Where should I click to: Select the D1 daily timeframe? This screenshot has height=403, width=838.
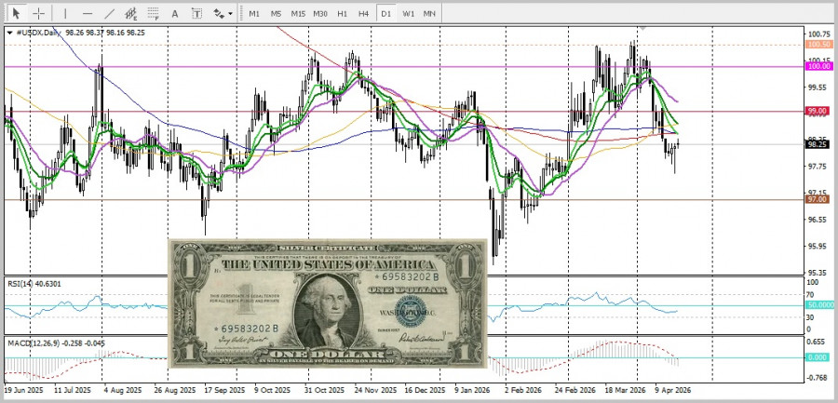385,13
